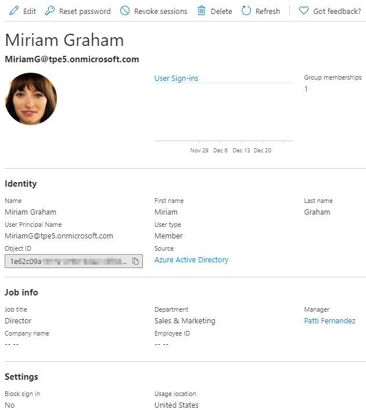Click the heart Got feedback icon
Screen dimensions: 366x410
click(x=303, y=11)
